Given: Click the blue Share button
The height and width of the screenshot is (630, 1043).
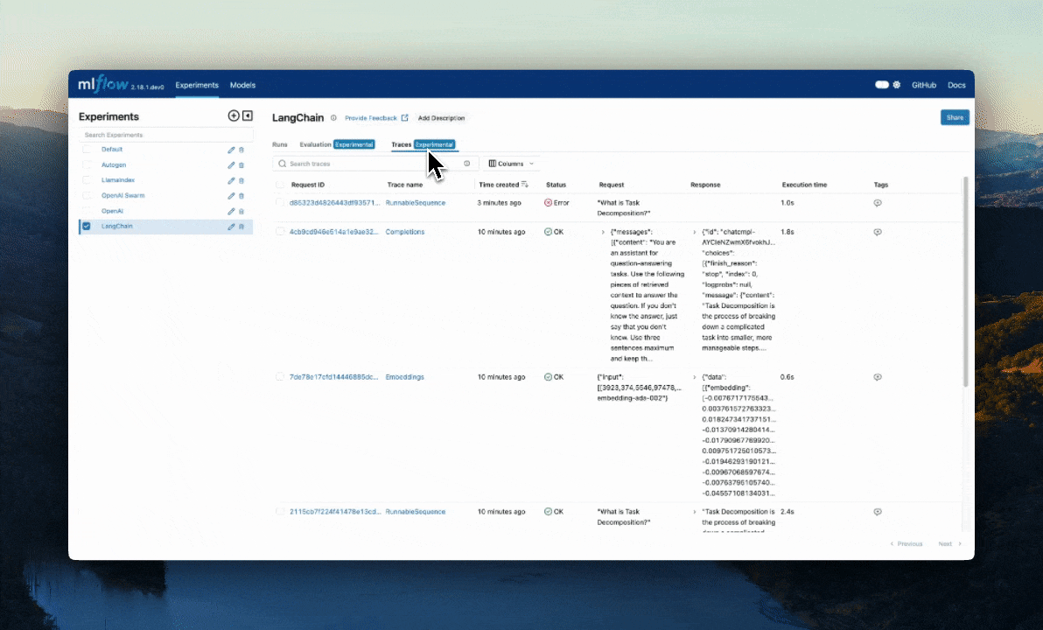Looking at the screenshot, I should pos(955,117).
